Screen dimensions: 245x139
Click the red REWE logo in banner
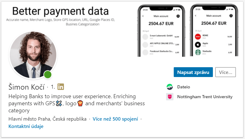pos(198,37)
